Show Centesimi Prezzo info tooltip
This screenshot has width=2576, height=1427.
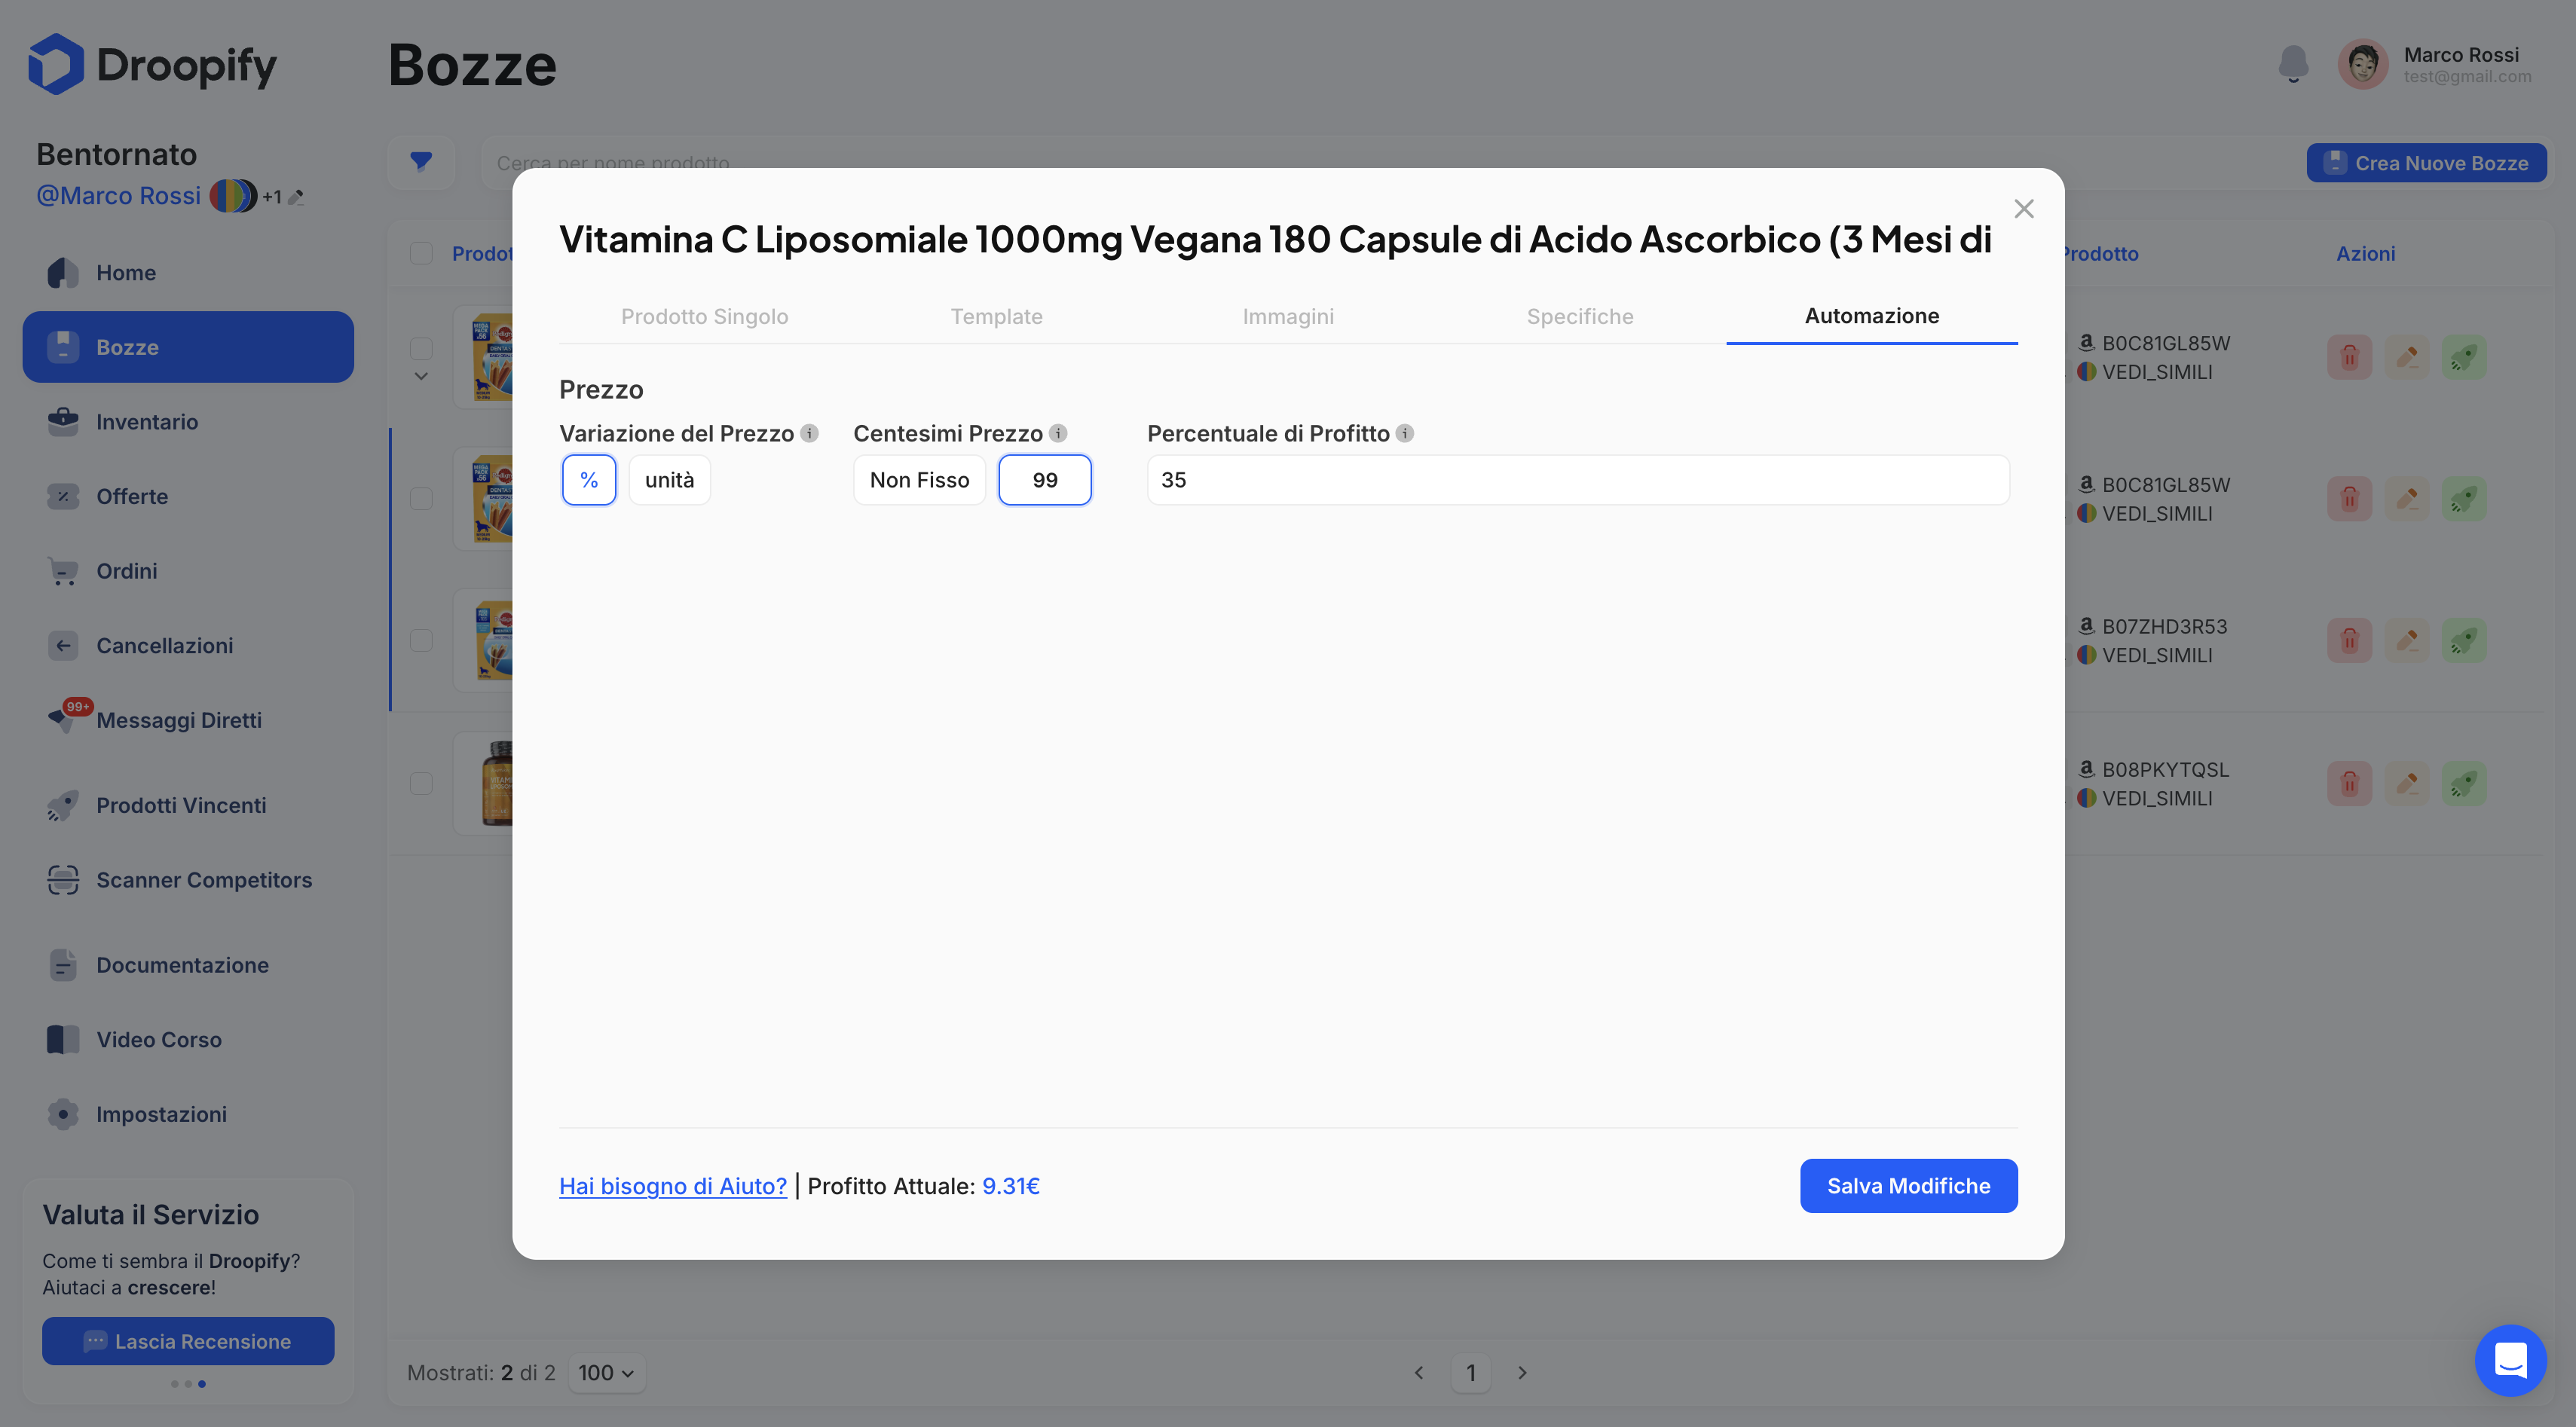click(x=1058, y=433)
